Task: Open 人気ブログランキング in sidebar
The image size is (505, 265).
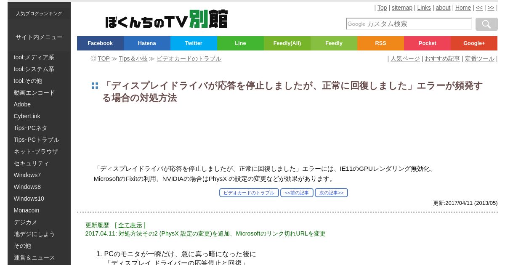Action: click(39, 13)
